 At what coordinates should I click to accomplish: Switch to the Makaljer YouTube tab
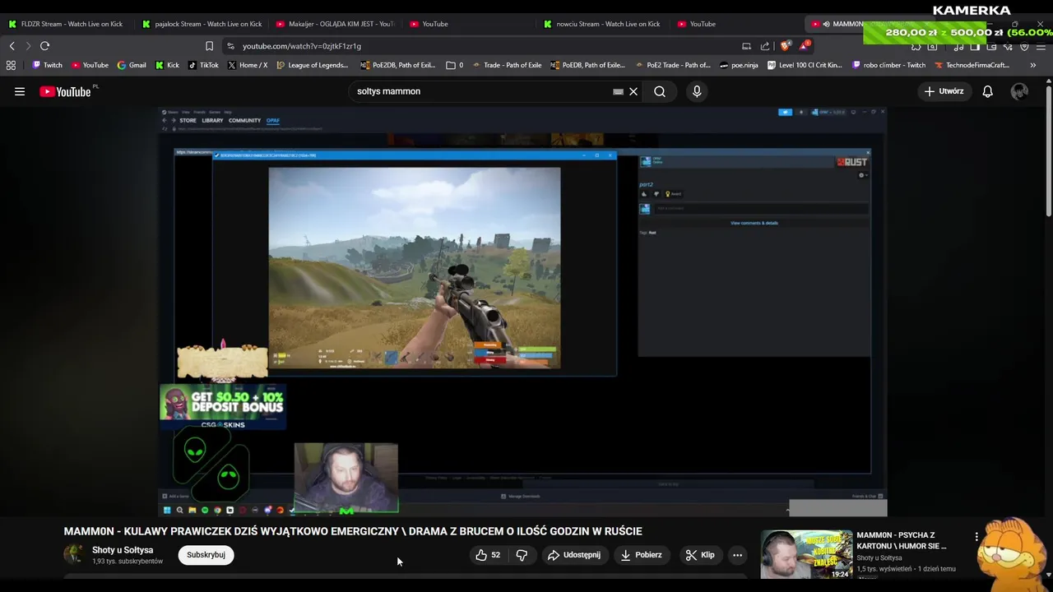tap(336, 24)
